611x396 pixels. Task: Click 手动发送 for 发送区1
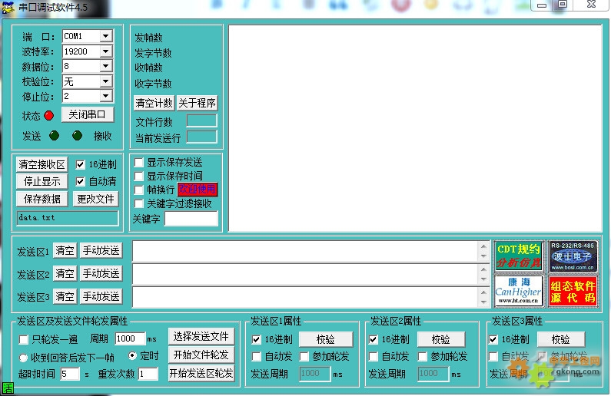tap(101, 250)
